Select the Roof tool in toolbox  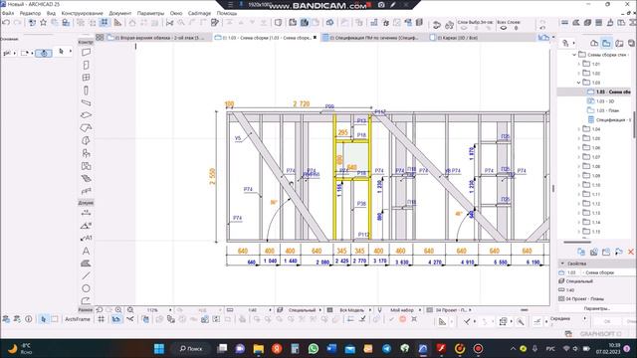tap(86, 128)
